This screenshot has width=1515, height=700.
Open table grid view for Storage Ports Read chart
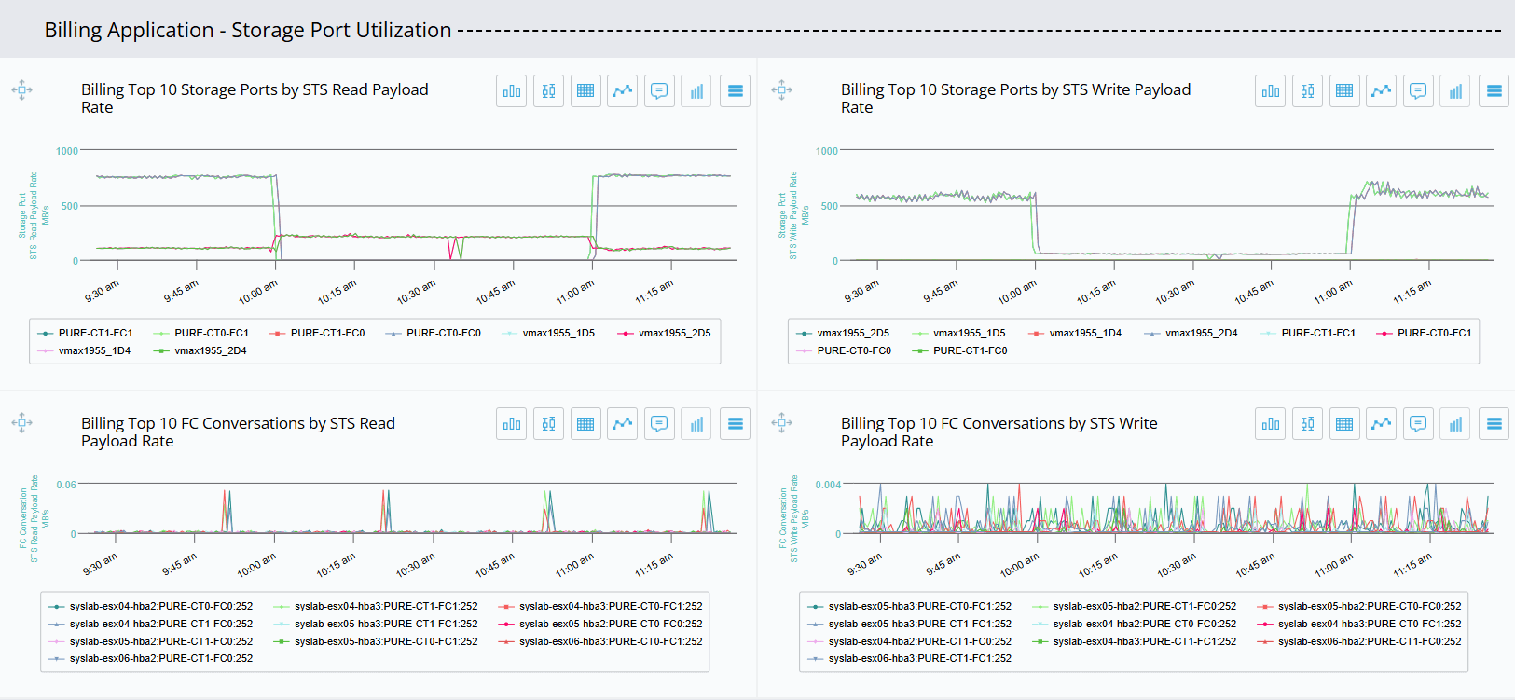click(x=585, y=90)
